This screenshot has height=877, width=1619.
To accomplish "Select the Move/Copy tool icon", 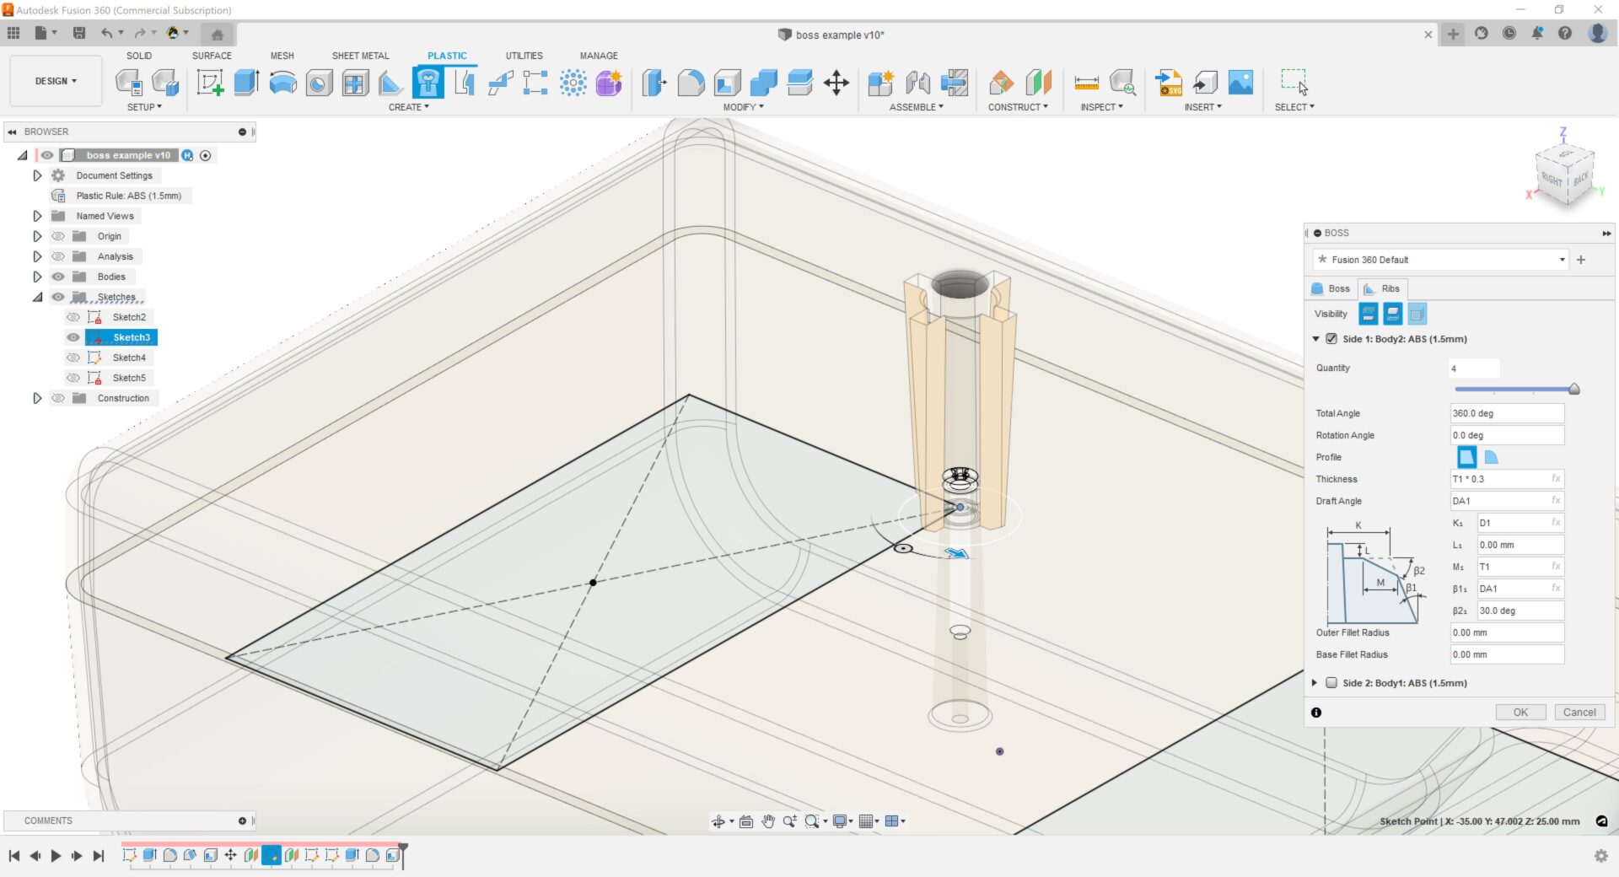I will [x=836, y=83].
